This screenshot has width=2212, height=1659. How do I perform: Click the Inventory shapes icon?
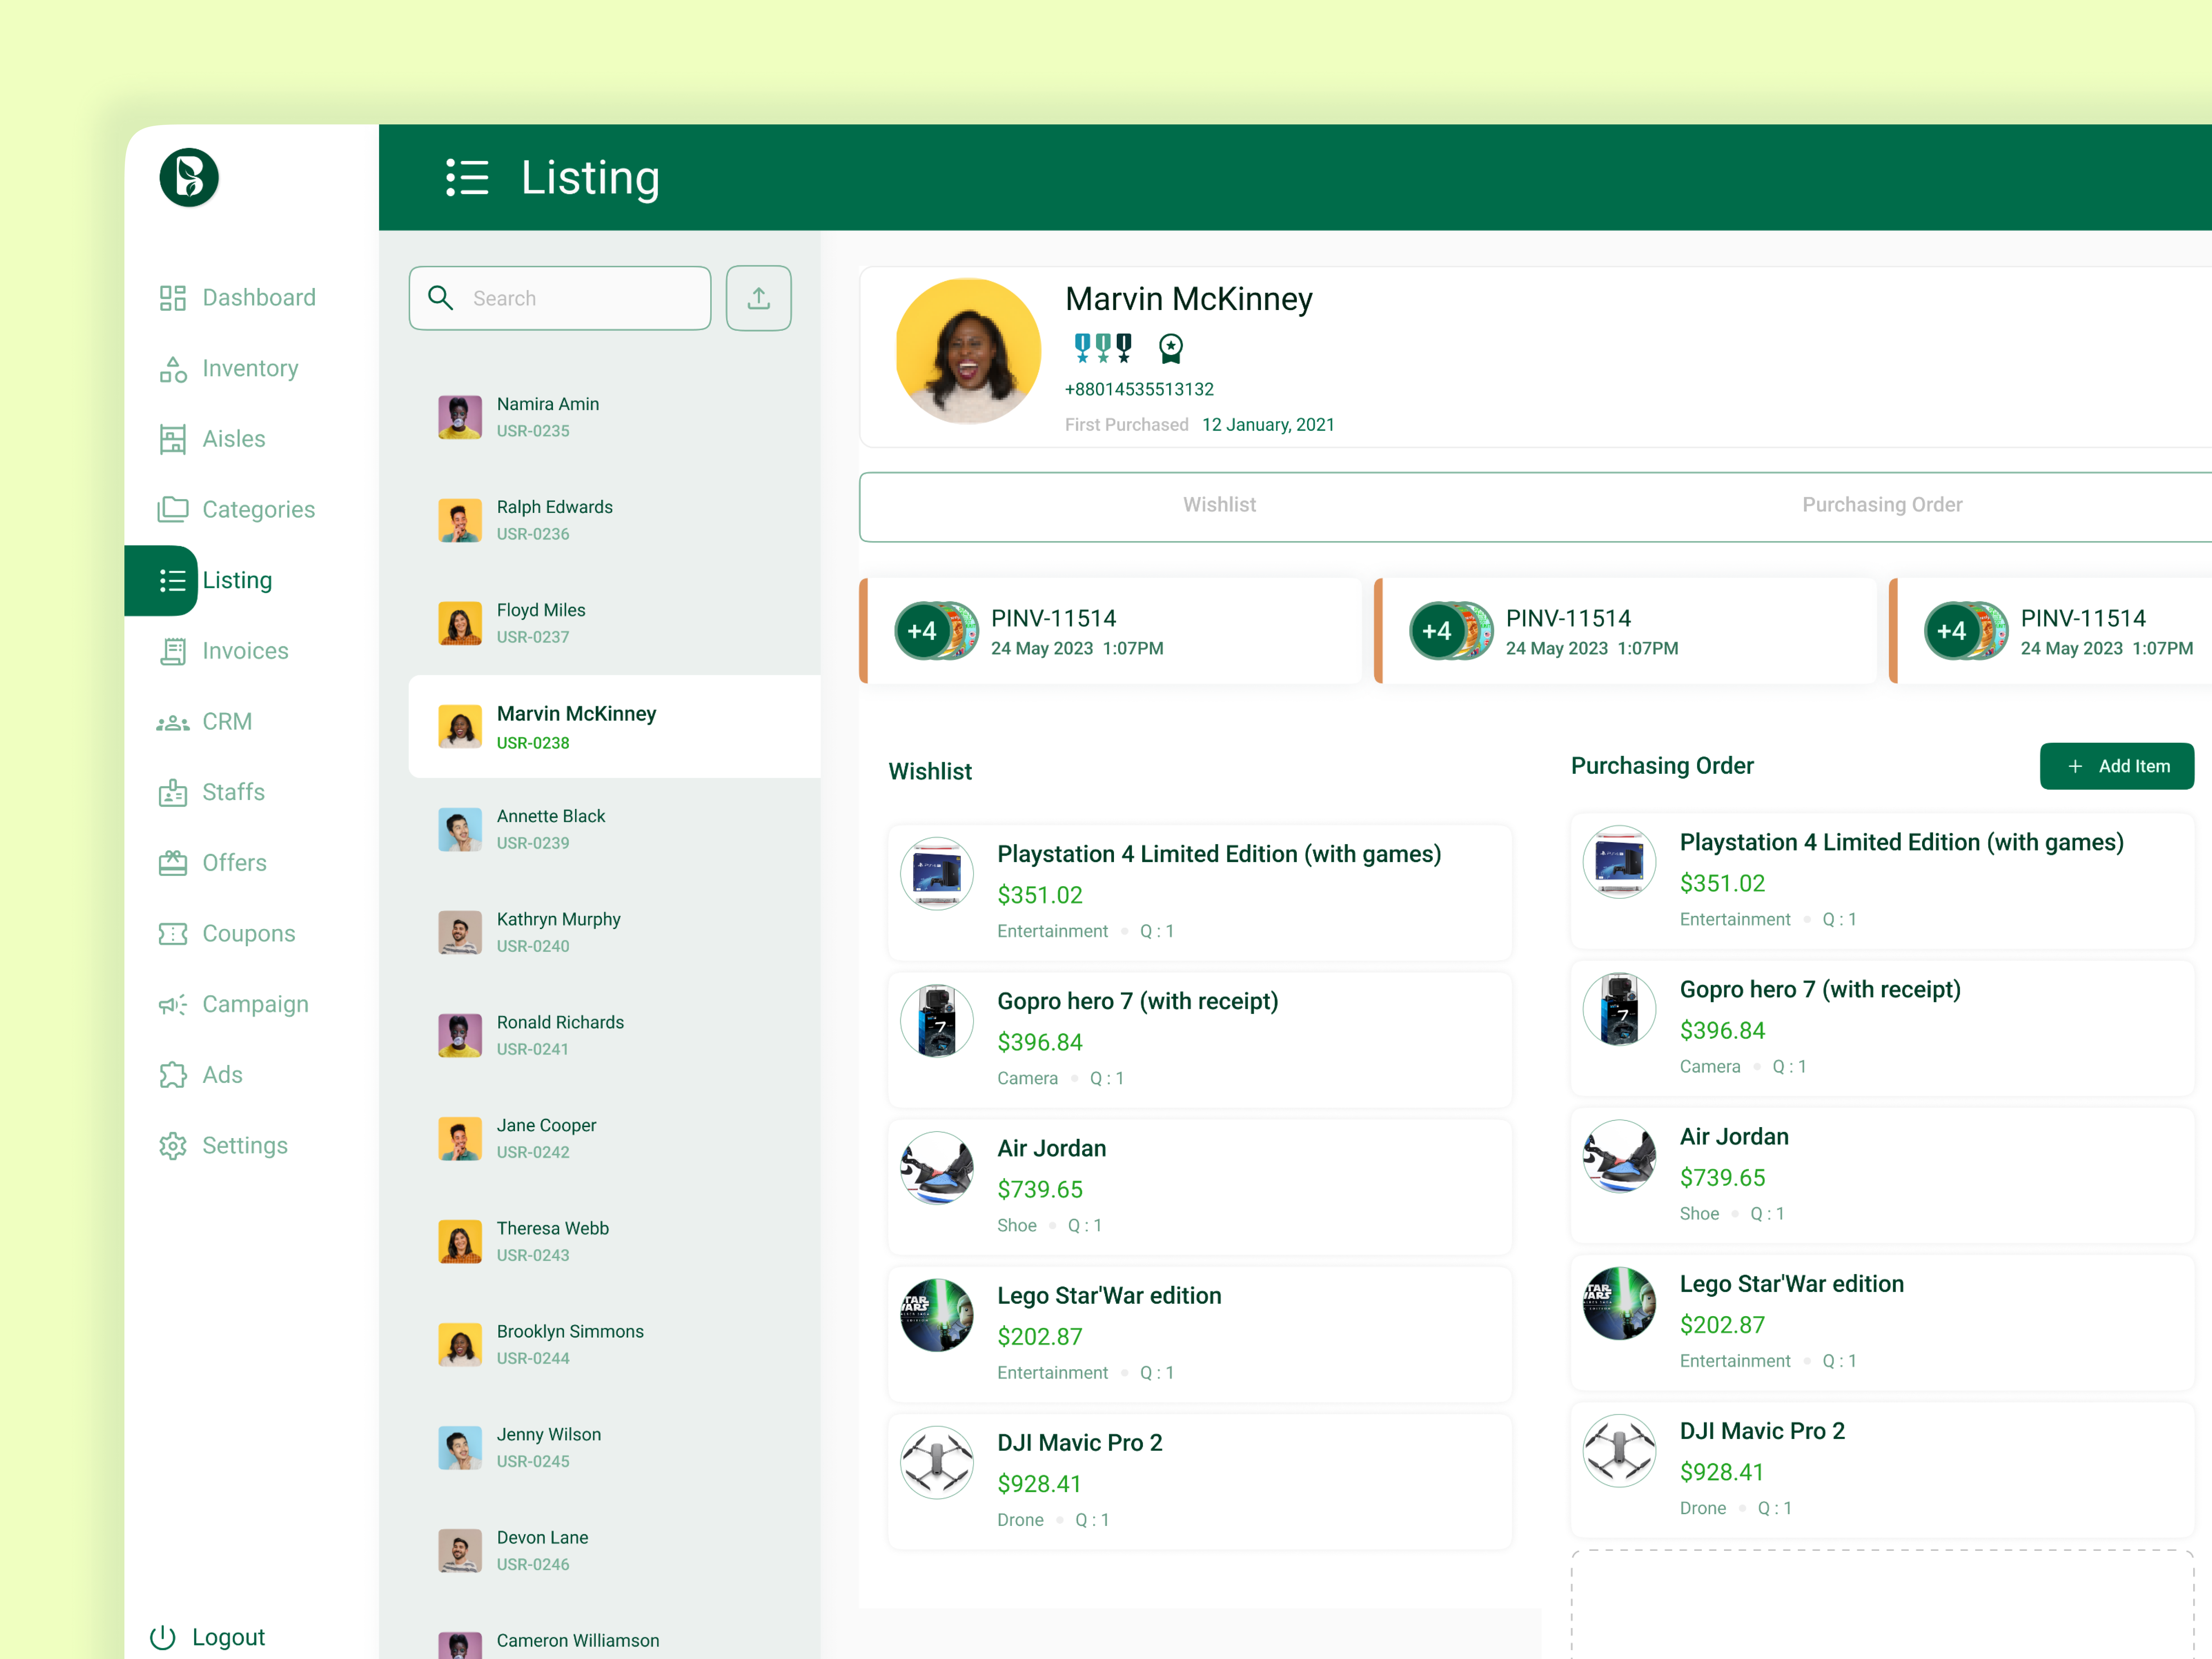coord(172,369)
